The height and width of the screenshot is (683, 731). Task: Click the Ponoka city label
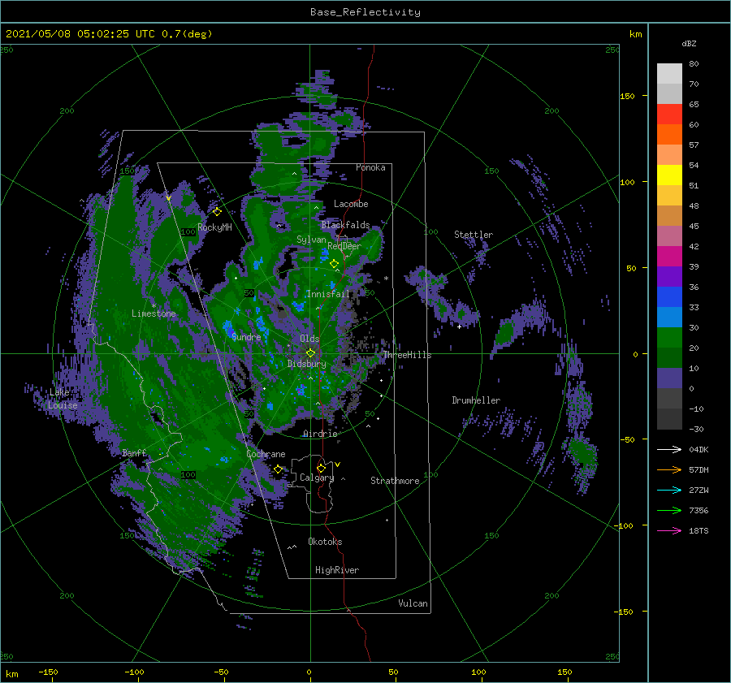coord(370,167)
